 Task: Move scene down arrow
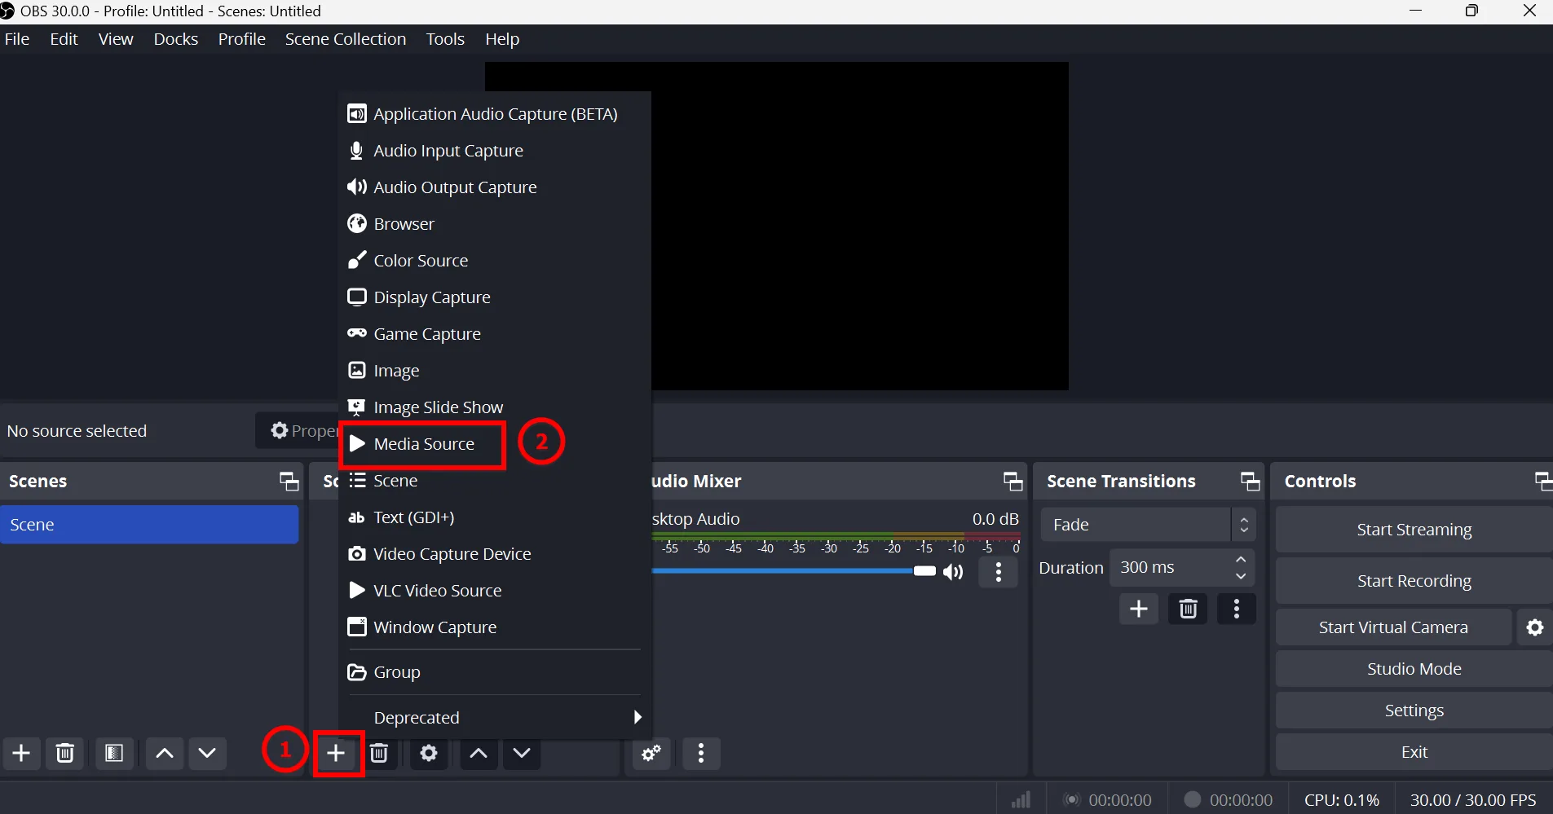pos(207,753)
